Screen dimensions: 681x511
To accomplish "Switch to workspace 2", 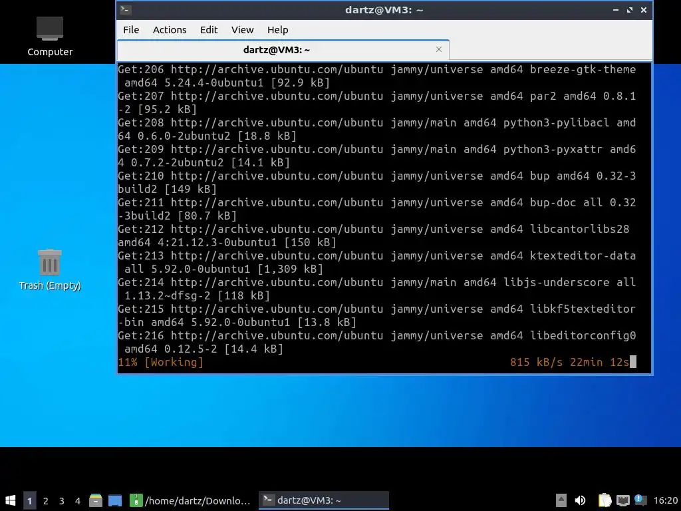I will coord(46,500).
